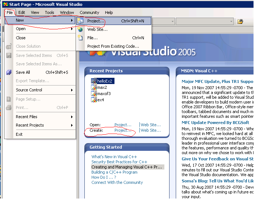Open the Tools menu
The width and height of the screenshot is (255, 200).
click(x=50, y=12)
